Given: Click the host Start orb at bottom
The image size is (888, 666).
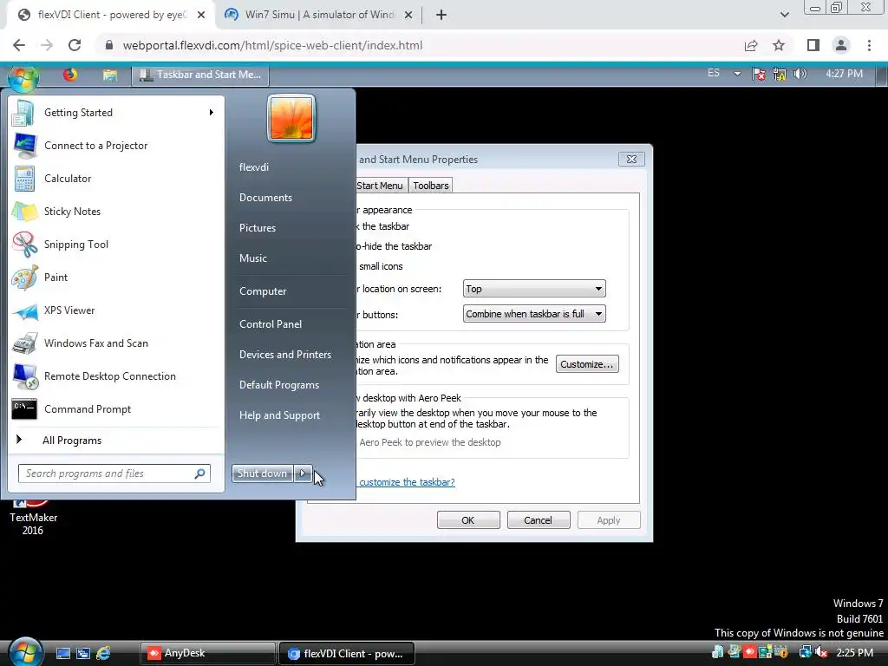Looking at the screenshot, I should coord(26,652).
